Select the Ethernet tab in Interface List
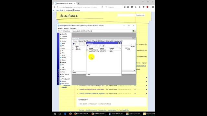 click(81, 41)
